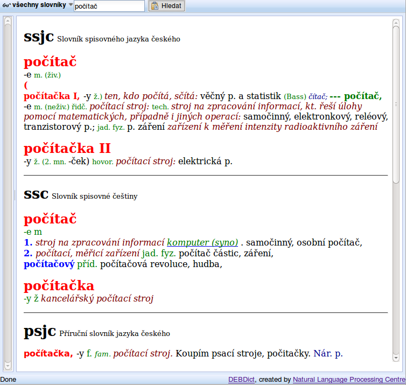Click the glasses icon beside 'všechny slovníky'
406x385 pixels.
pyautogui.click(x=6, y=5)
